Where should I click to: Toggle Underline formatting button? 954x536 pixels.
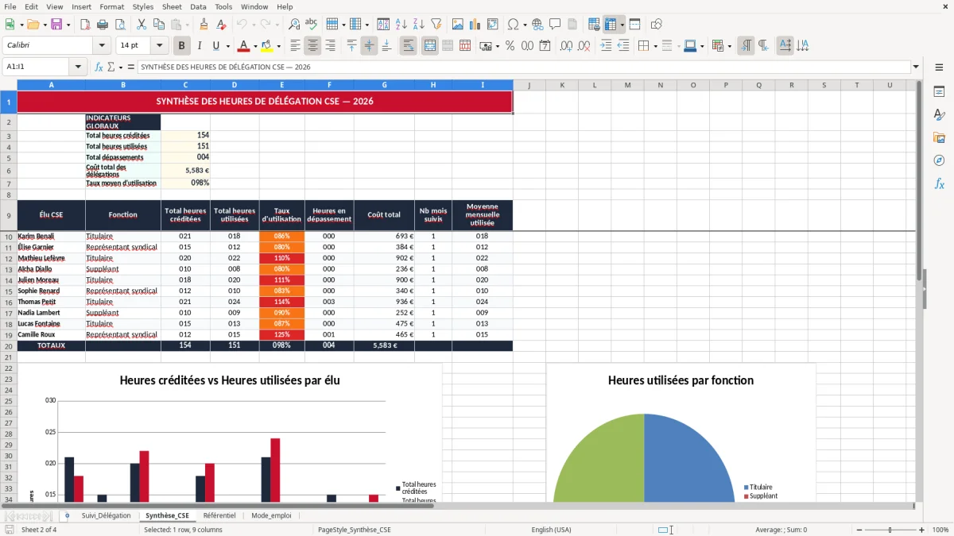(x=215, y=46)
